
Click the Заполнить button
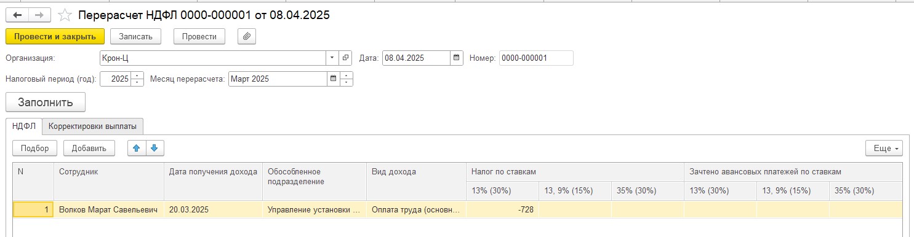click(x=46, y=102)
